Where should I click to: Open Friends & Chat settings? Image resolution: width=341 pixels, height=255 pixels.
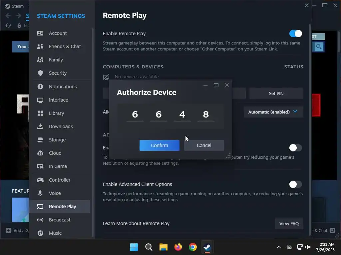(60, 46)
